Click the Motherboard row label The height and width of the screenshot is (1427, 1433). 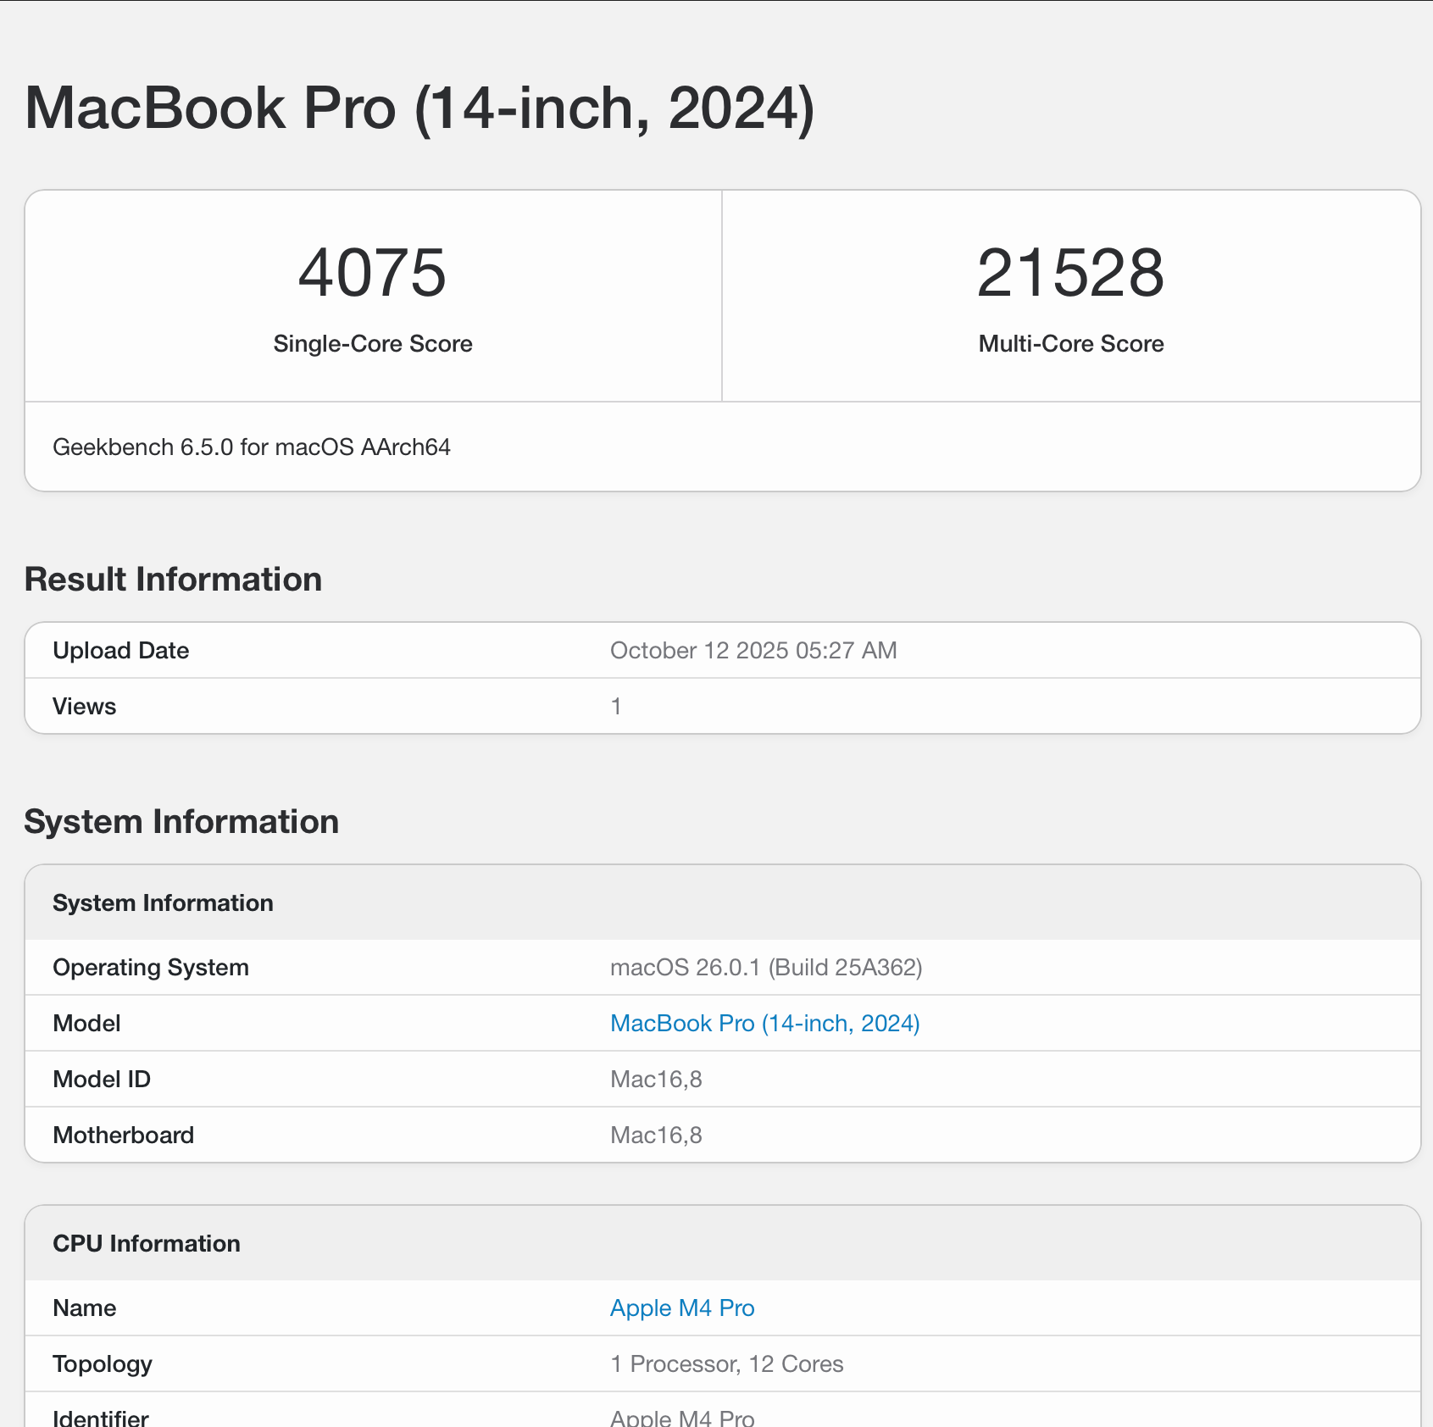point(123,1135)
